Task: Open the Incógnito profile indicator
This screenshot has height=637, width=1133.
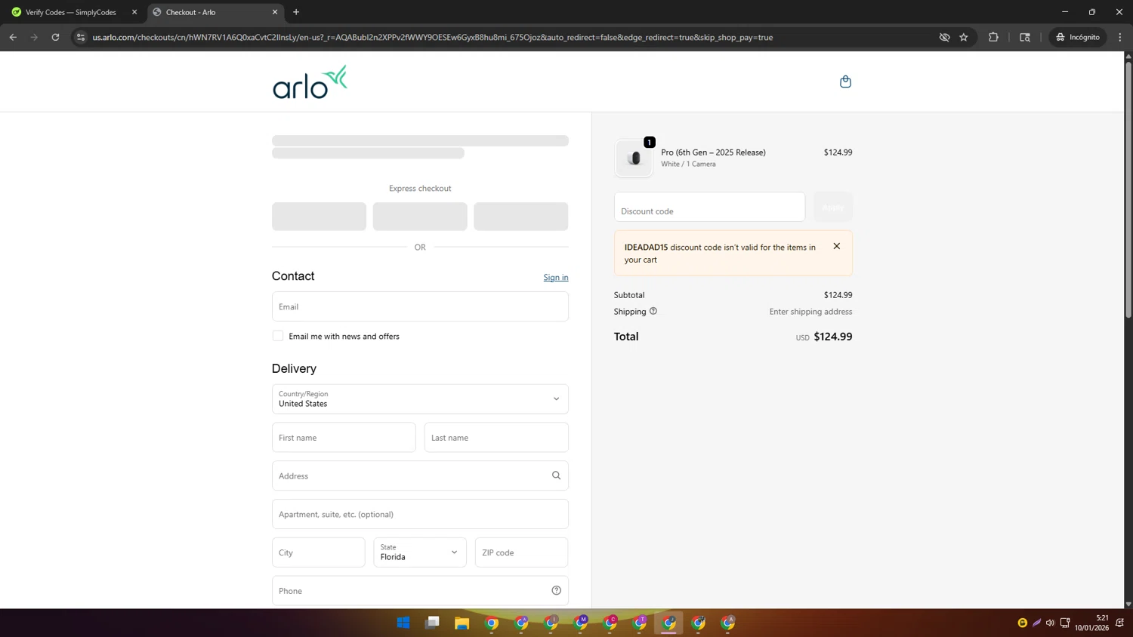Action: (x=1078, y=37)
